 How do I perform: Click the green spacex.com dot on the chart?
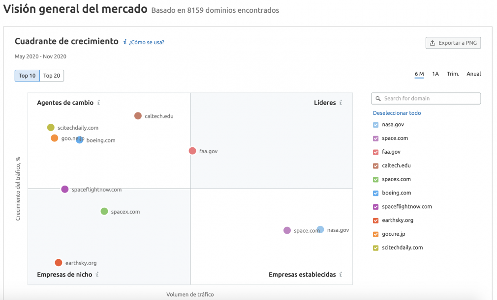coord(104,211)
